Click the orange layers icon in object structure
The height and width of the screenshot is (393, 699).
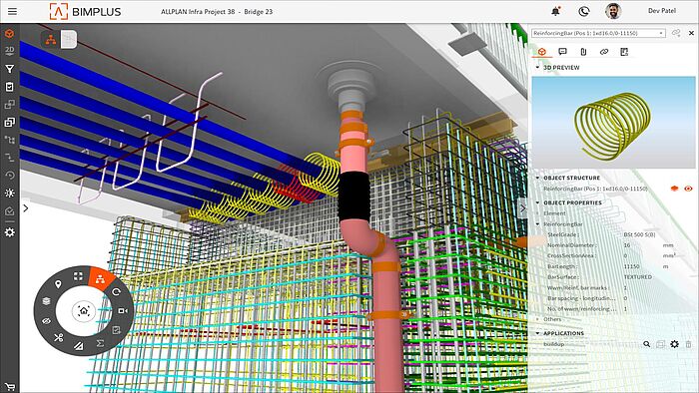[674, 189]
